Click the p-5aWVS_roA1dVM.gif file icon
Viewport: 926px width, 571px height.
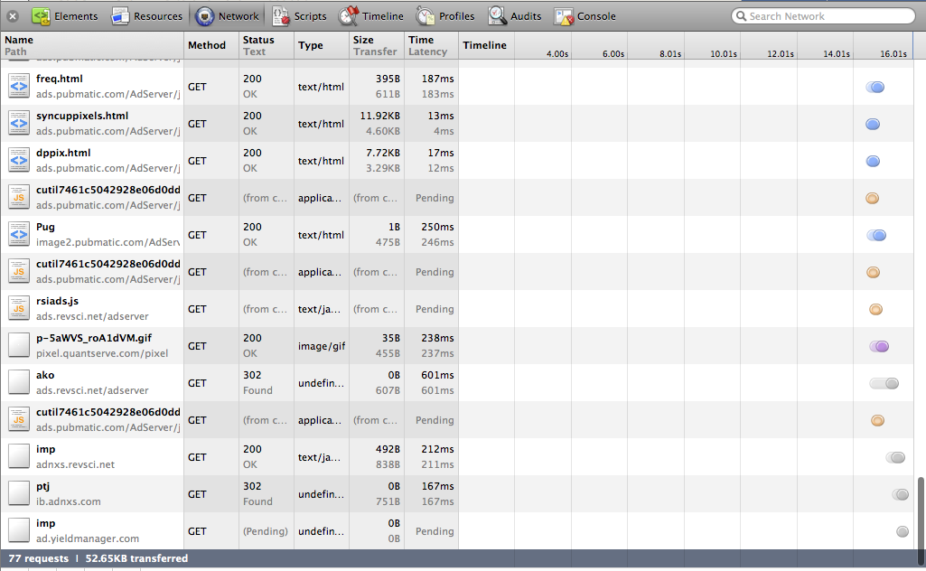pyautogui.click(x=19, y=346)
